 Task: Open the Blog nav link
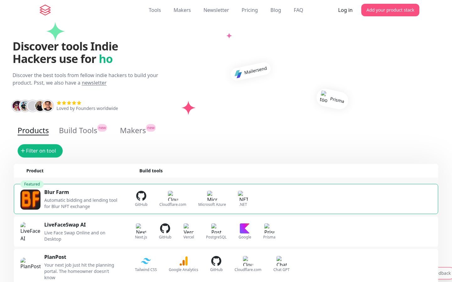coord(276,10)
